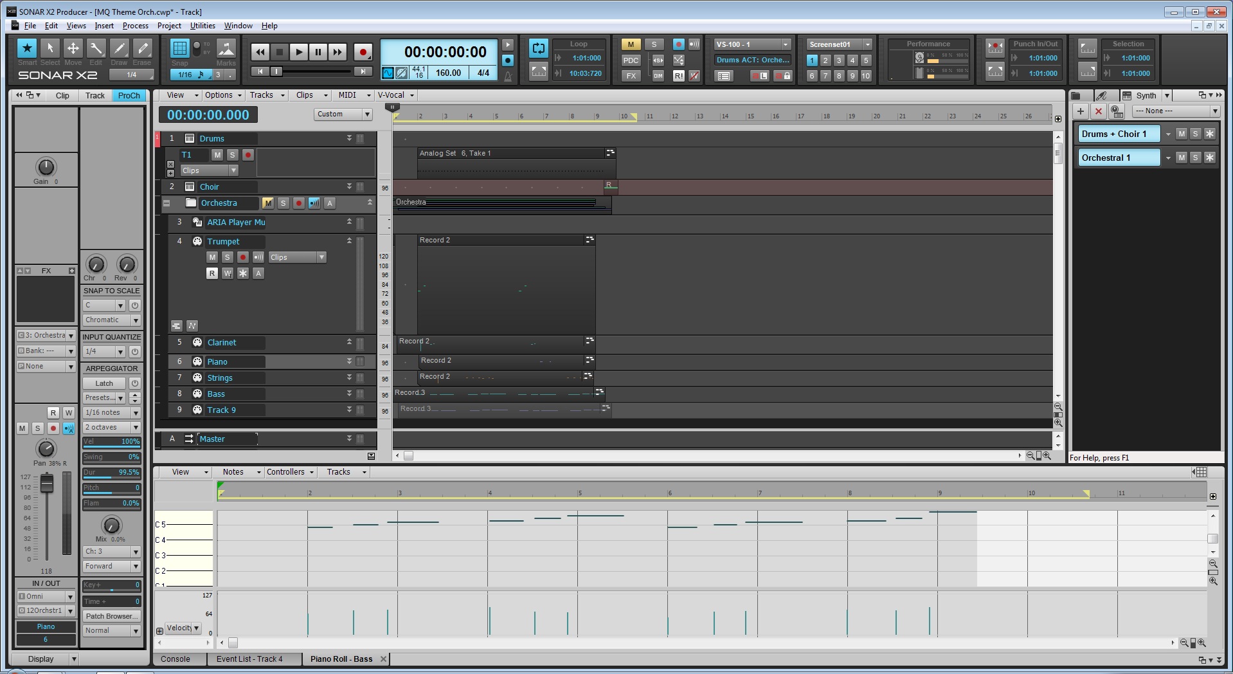Open the Screenset01 dropdown
This screenshot has height=674, width=1233.
[839, 44]
